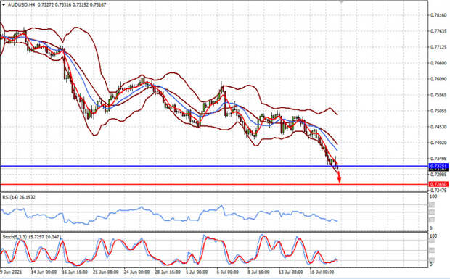Select the blue horizontal line at 0.73251
The height and width of the screenshot is (279, 450).
(x=214, y=166)
